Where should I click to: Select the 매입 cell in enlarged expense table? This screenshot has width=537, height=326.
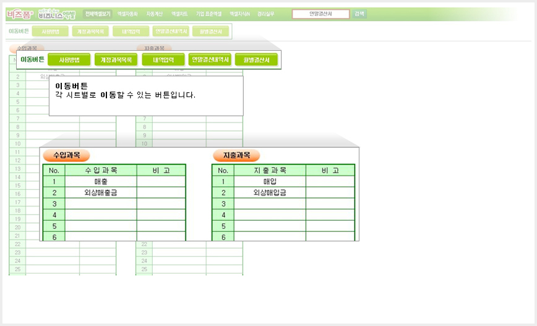click(270, 181)
